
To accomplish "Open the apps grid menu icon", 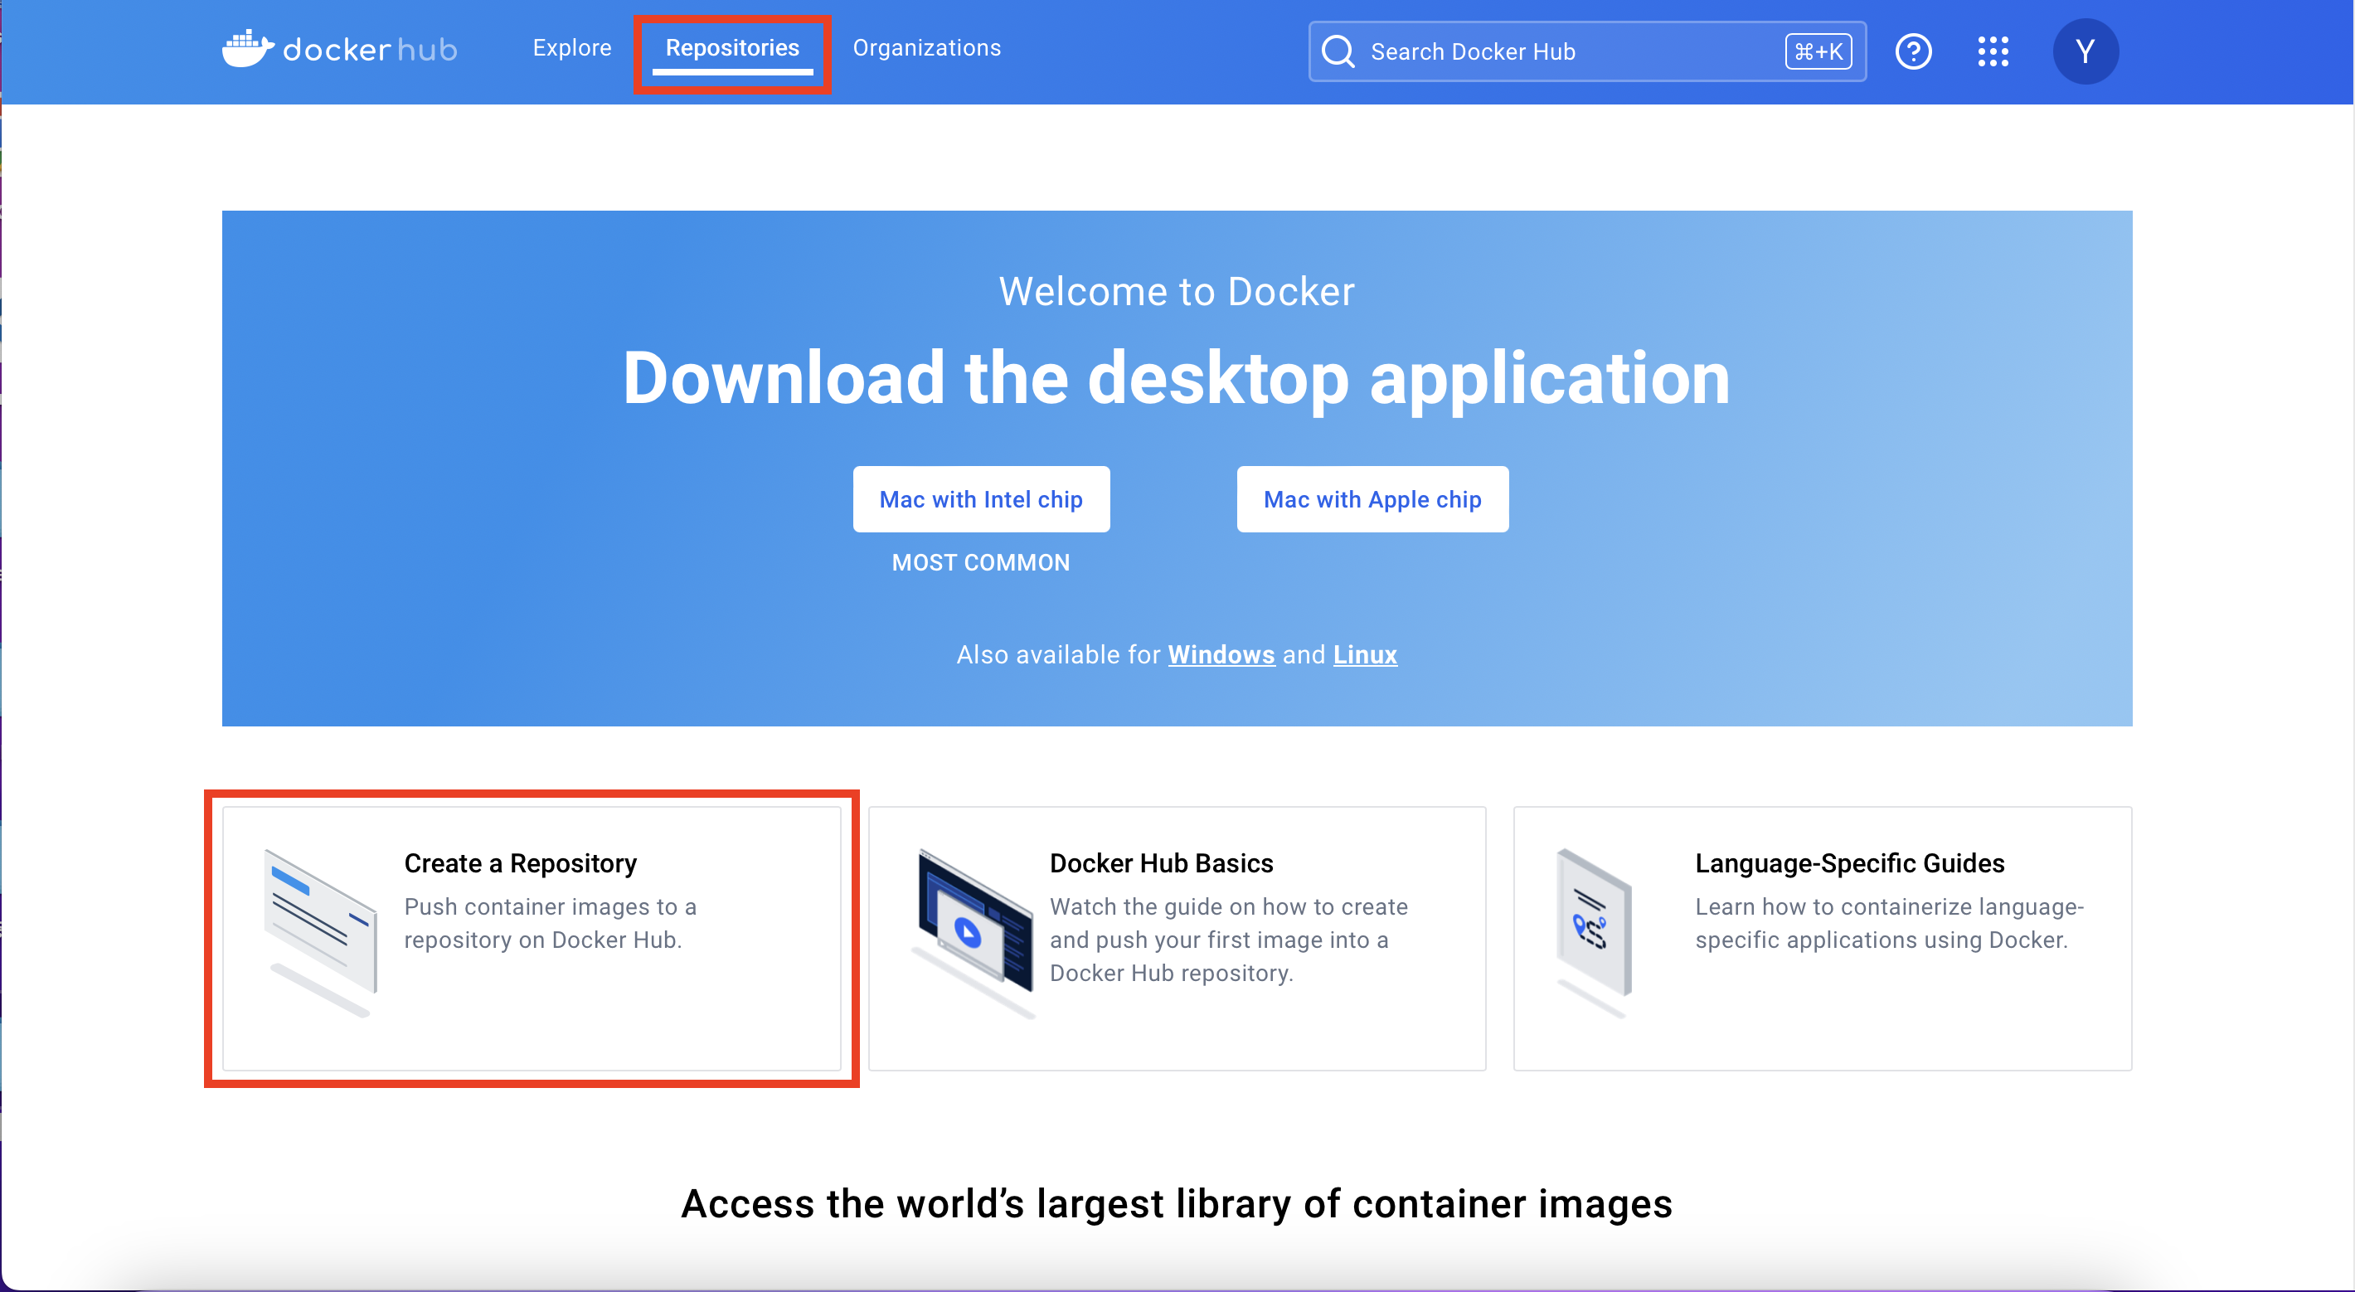I will tap(1992, 51).
